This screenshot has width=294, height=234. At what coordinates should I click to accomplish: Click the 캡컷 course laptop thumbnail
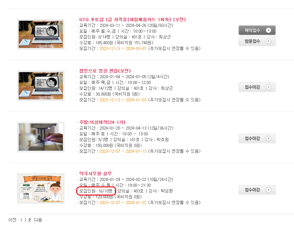click(41, 86)
